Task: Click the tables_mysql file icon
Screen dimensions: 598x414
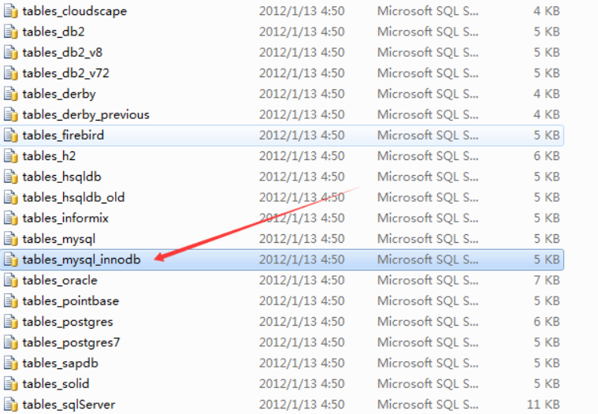Action: coord(11,239)
